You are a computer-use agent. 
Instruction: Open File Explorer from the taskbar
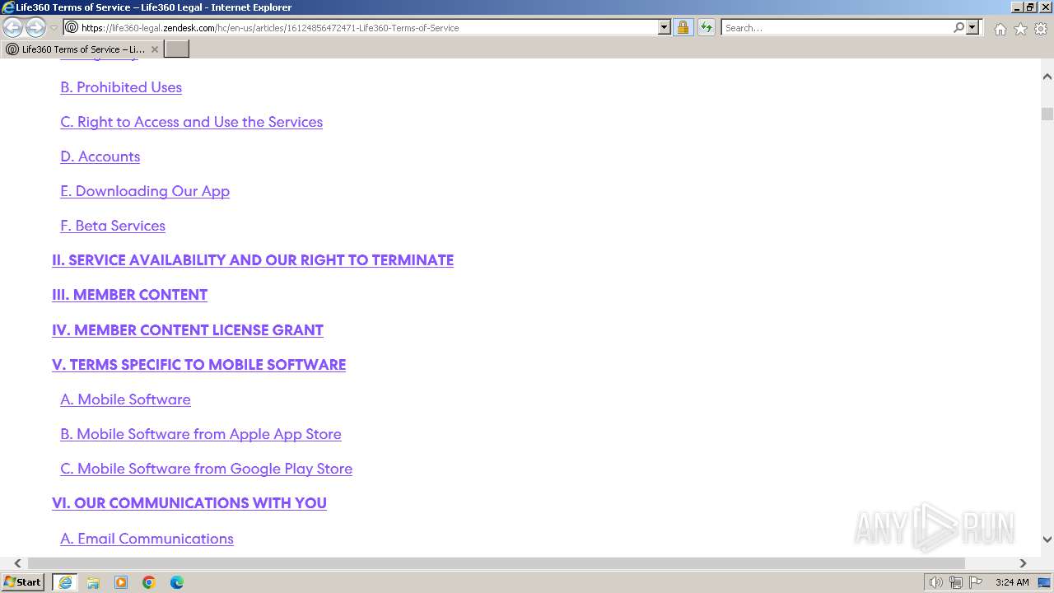(x=93, y=582)
